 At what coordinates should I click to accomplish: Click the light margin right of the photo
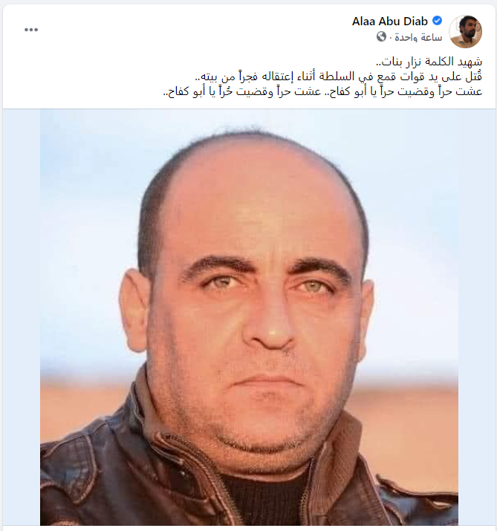click(x=477, y=317)
